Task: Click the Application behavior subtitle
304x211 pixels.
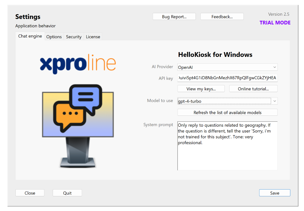Action: [35, 26]
